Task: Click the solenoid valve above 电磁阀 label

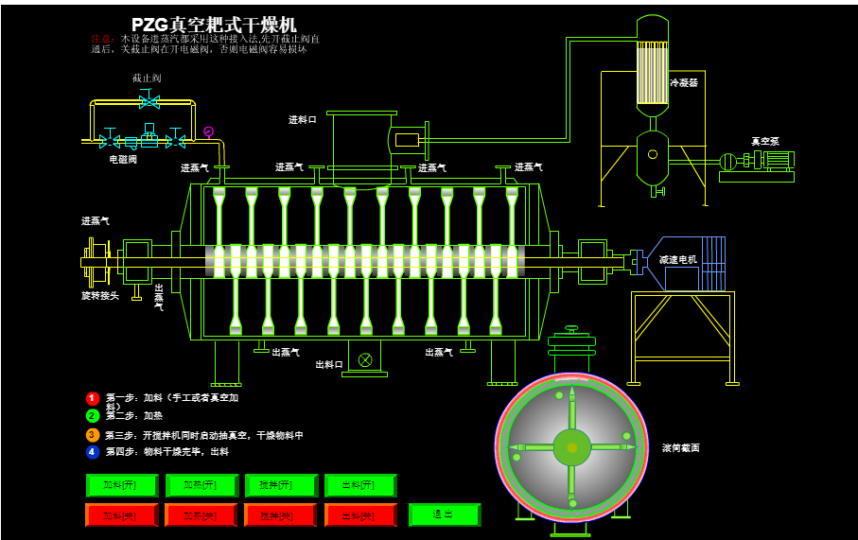Action: click(149, 137)
